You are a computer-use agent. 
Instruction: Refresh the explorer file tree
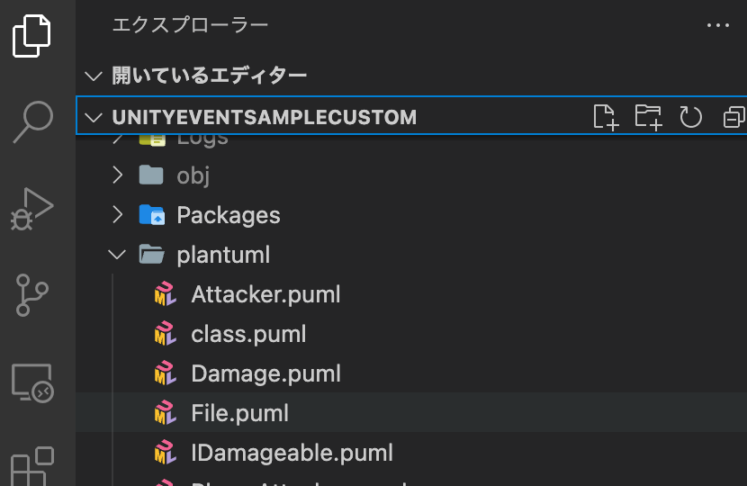tap(690, 117)
